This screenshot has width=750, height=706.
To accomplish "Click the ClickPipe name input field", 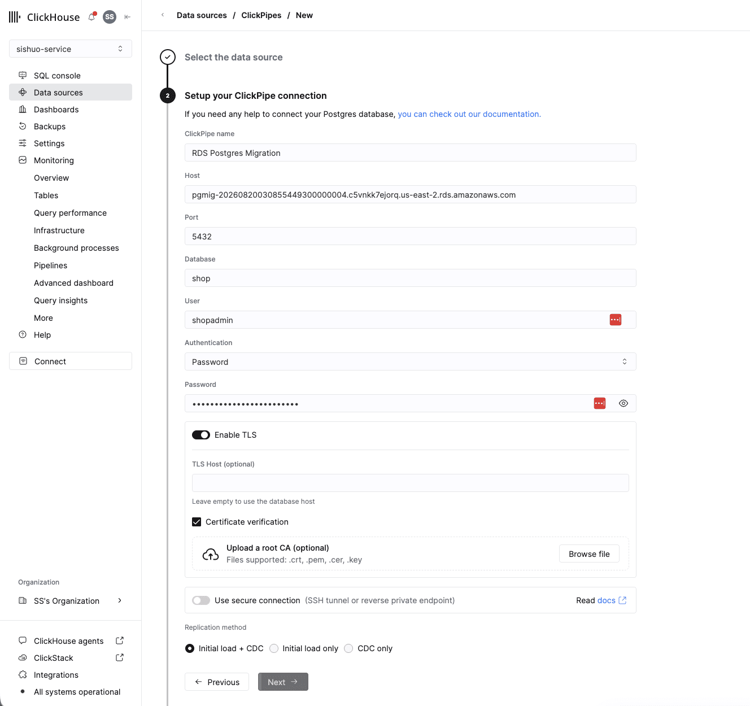I will tap(411, 152).
